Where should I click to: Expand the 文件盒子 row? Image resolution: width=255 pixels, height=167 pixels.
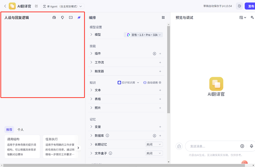(91, 153)
